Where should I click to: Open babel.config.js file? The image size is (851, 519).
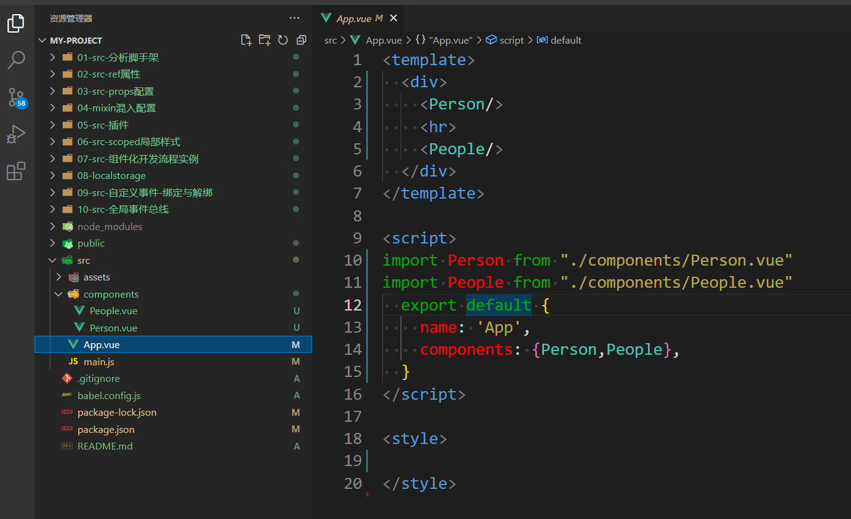click(174, 395)
